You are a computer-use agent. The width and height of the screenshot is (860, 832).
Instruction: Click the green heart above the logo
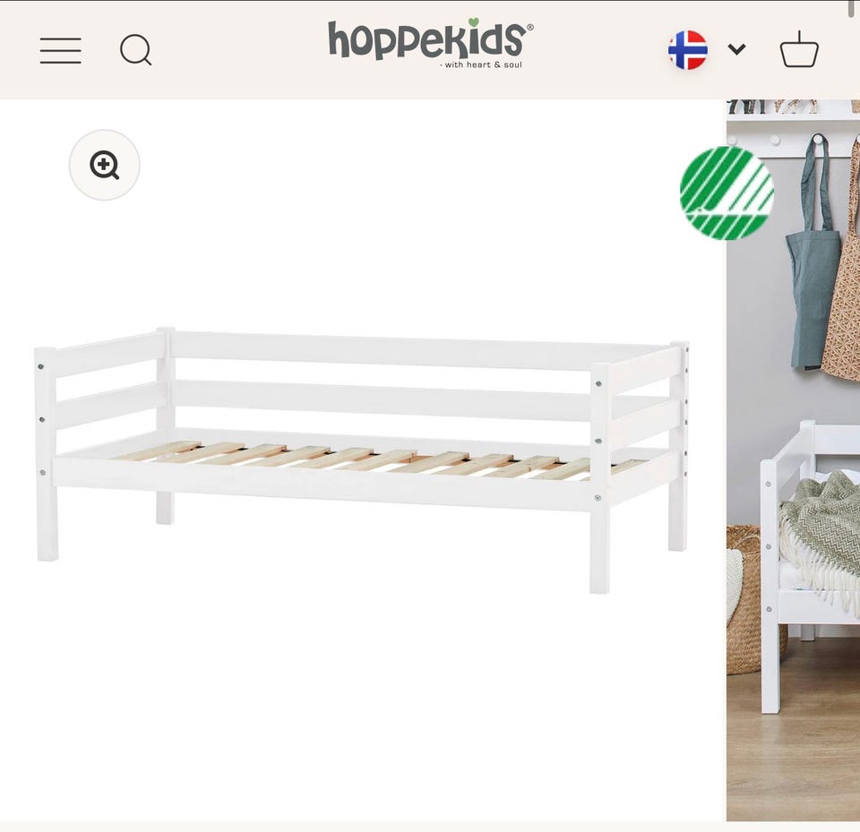[x=474, y=21]
